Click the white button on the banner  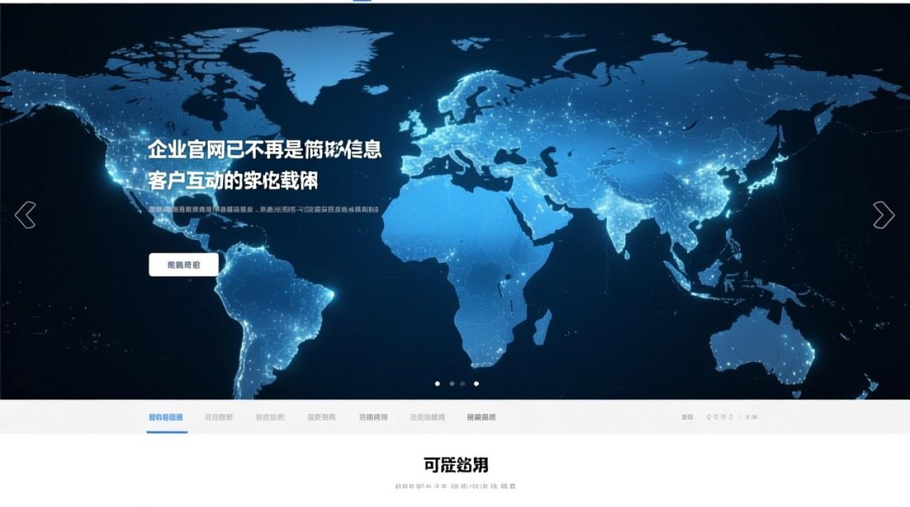tap(185, 265)
